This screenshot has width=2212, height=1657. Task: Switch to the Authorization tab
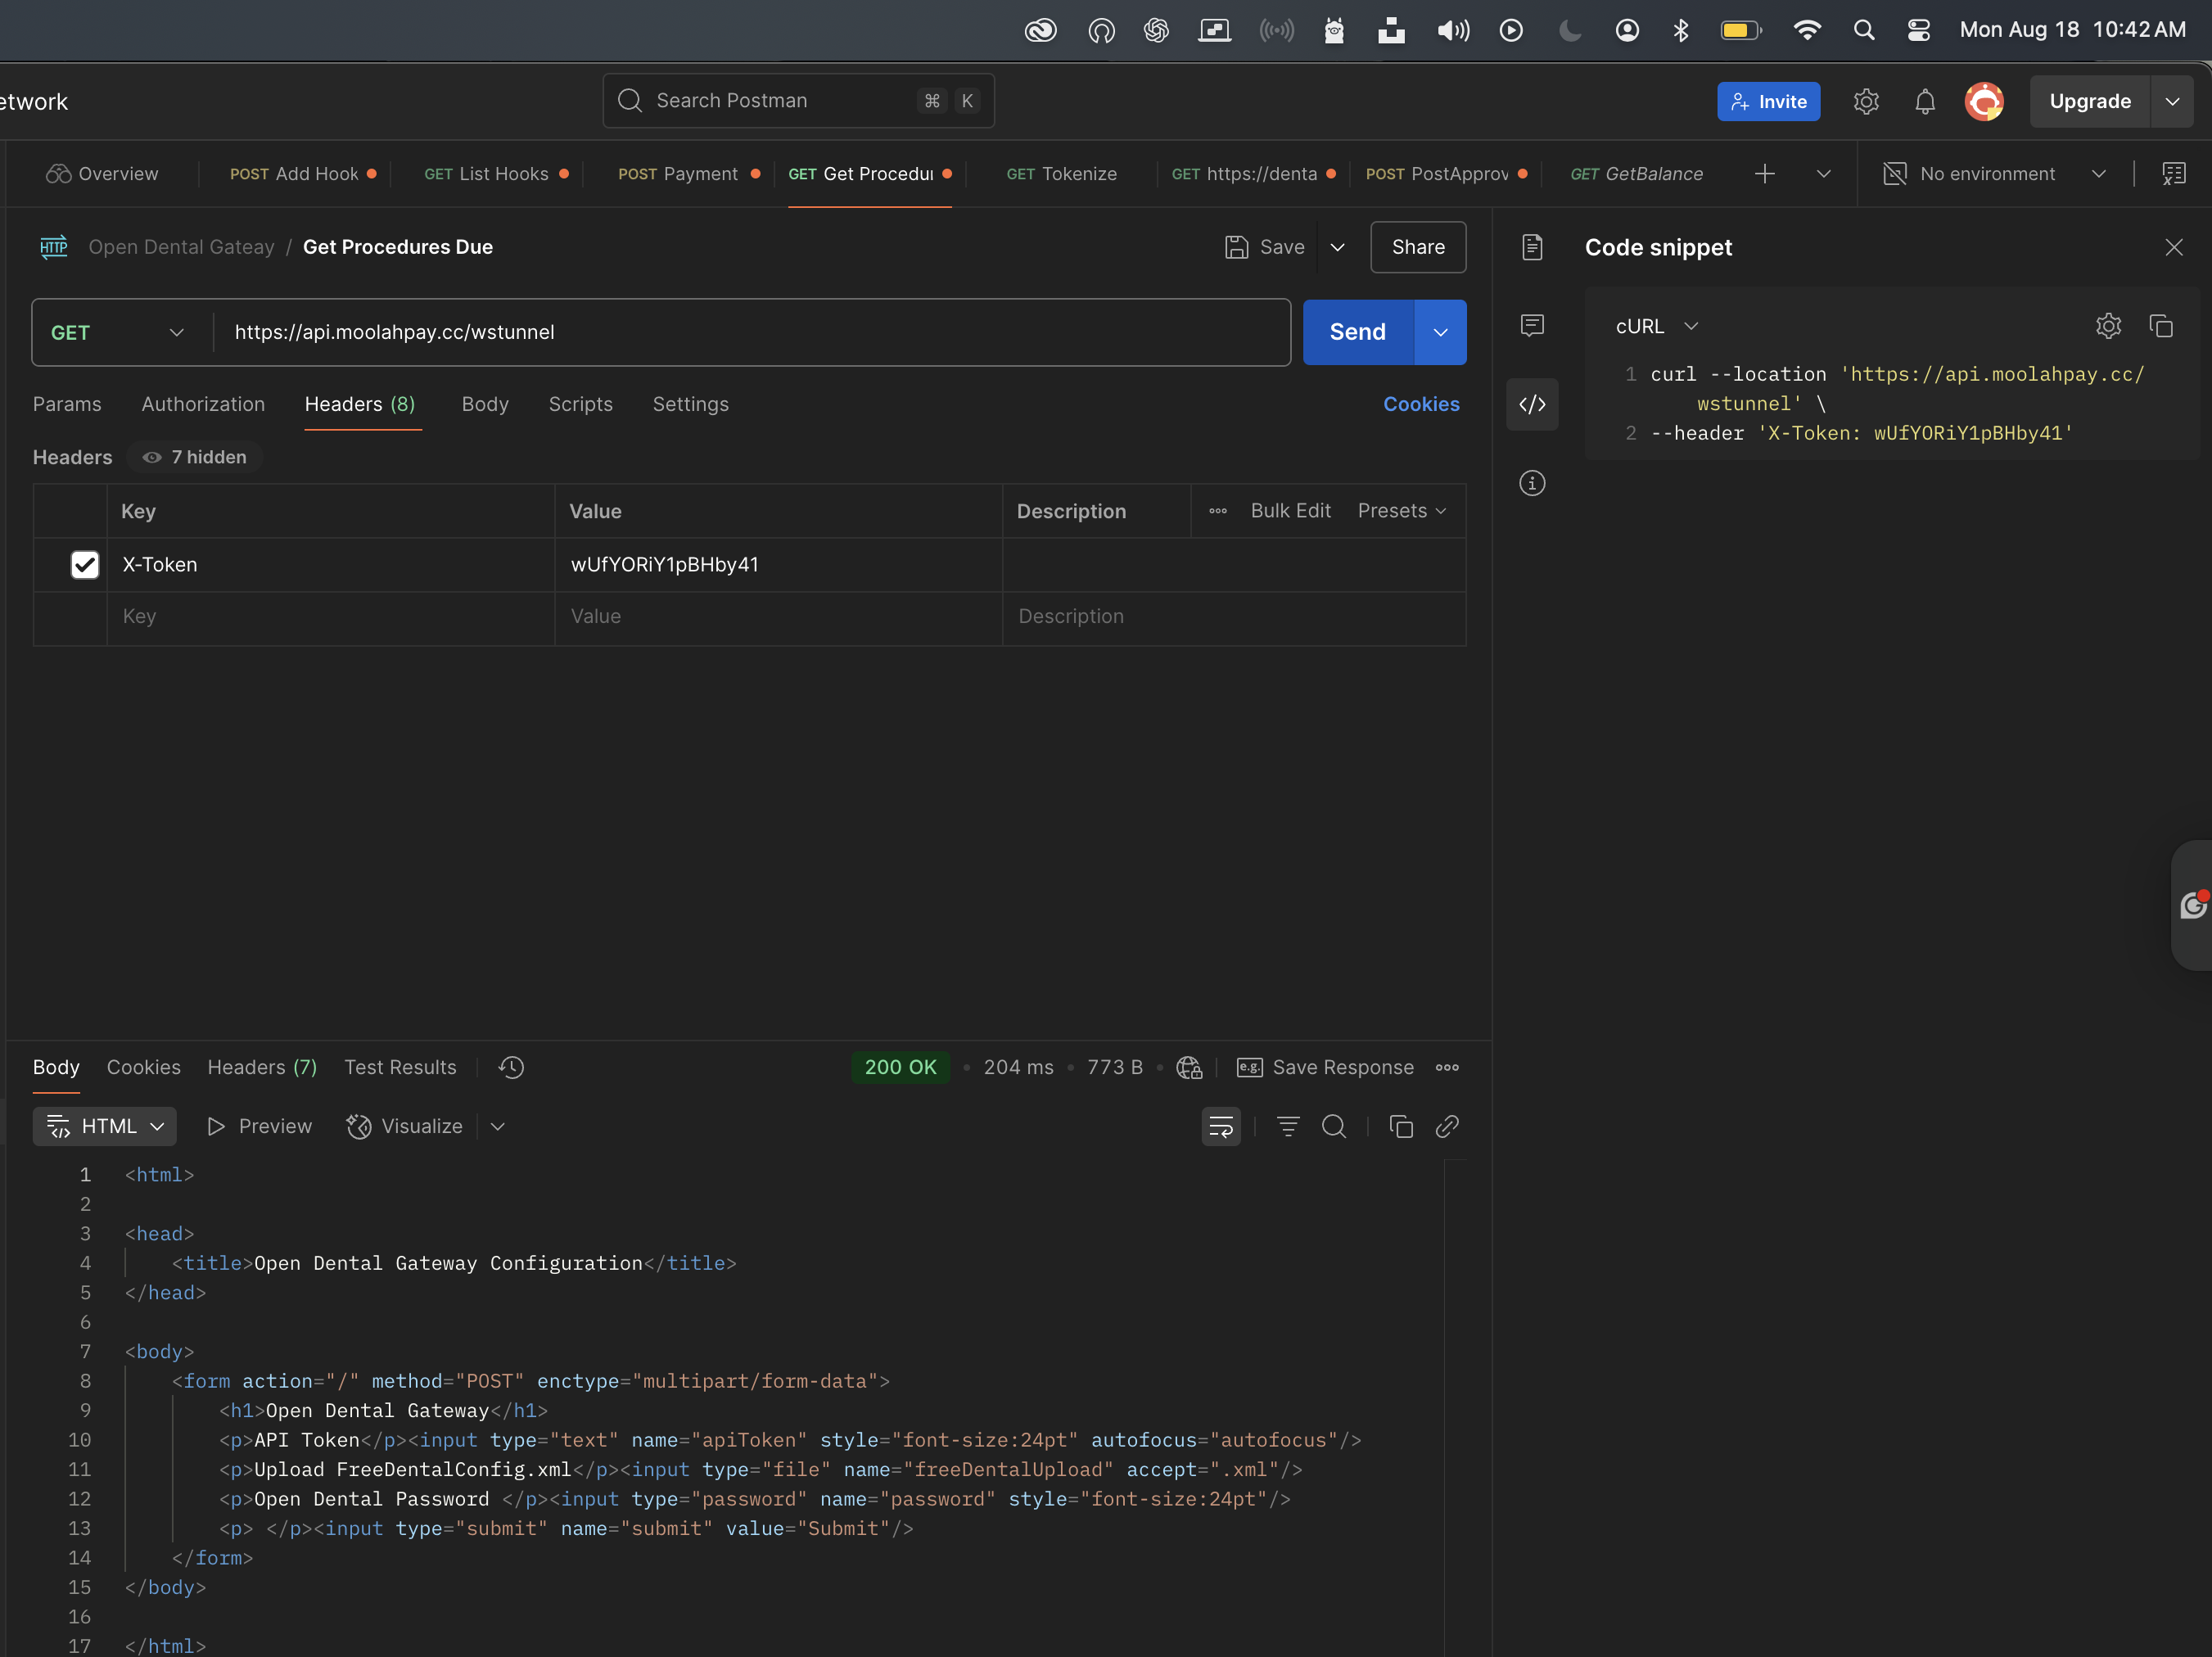click(x=203, y=404)
